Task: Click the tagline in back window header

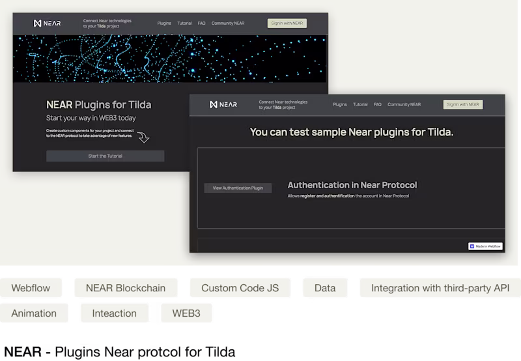Action: click(107, 23)
